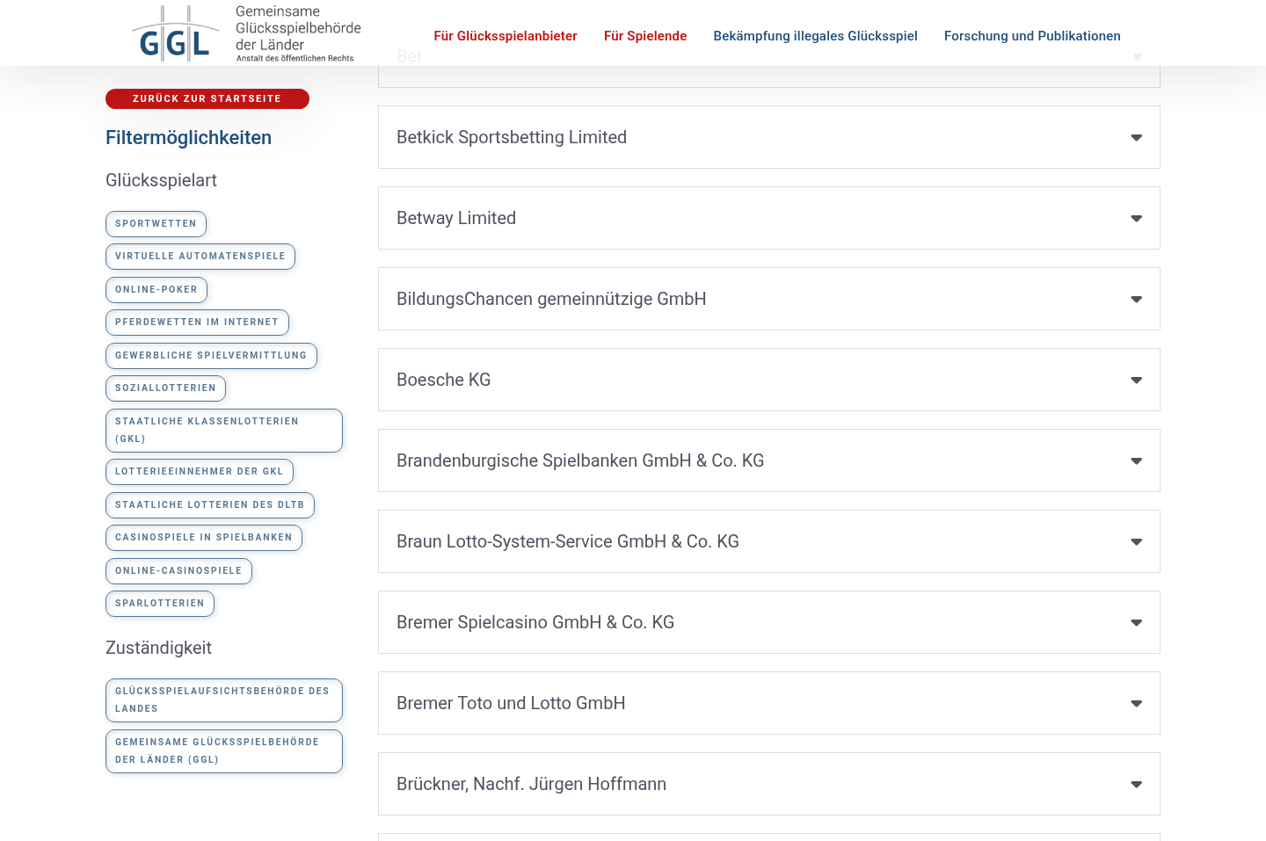The width and height of the screenshot is (1266, 841).
Task: Click the Betway Limited title
Action: tap(456, 218)
